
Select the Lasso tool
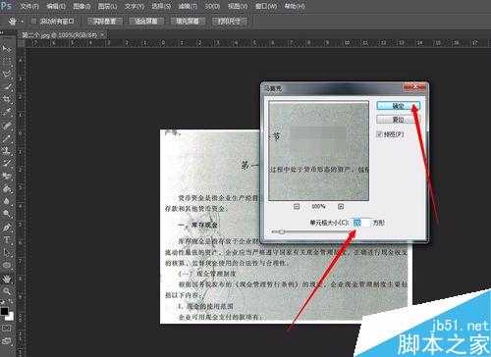pyautogui.click(x=7, y=74)
